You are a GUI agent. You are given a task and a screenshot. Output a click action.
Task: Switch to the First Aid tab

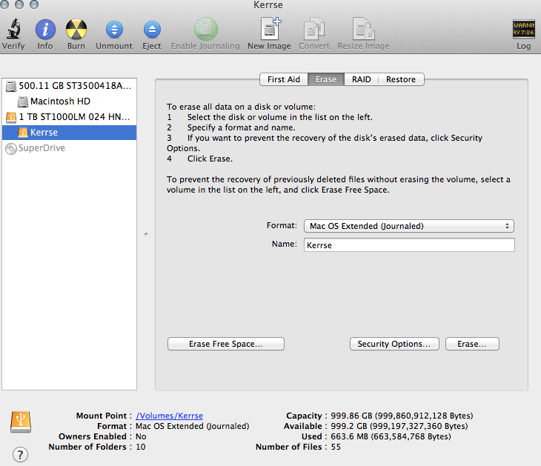(284, 79)
